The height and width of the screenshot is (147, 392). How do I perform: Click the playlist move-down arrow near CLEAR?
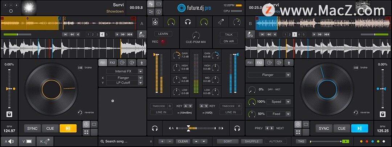[204, 141]
